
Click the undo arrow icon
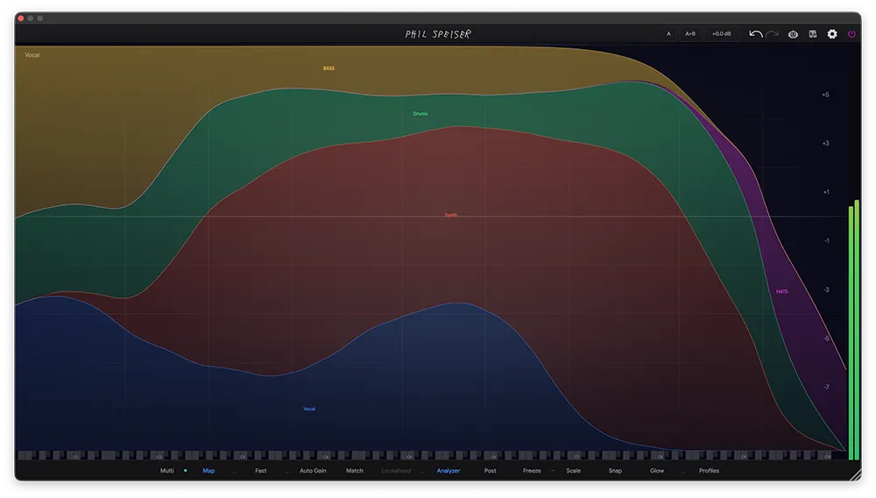[x=755, y=34]
